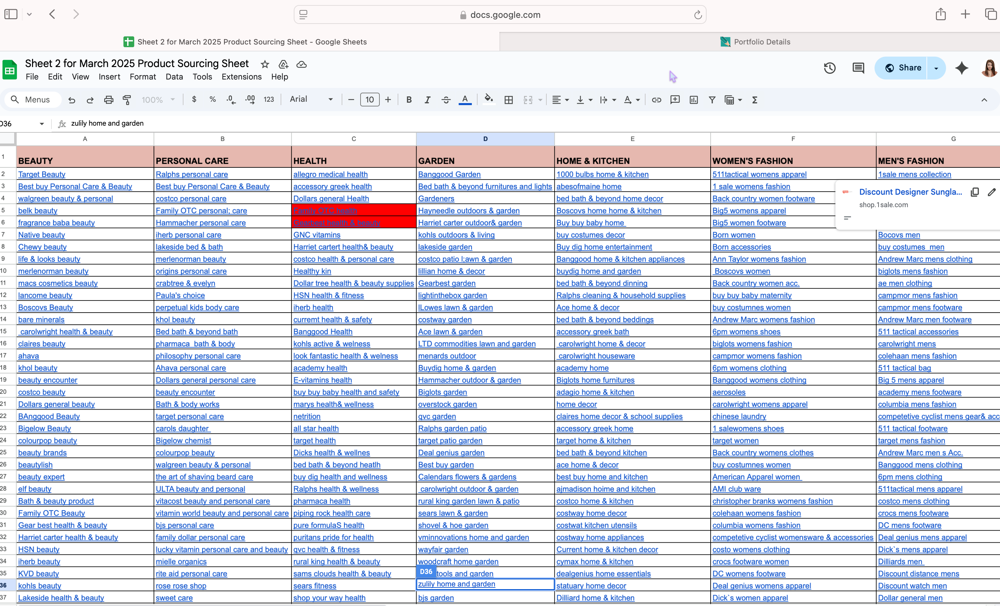1000x606 pixels.
Task: Open Discount Designer Sunglasses link preview
Action: pyautogui.click(x=910, y=192)
